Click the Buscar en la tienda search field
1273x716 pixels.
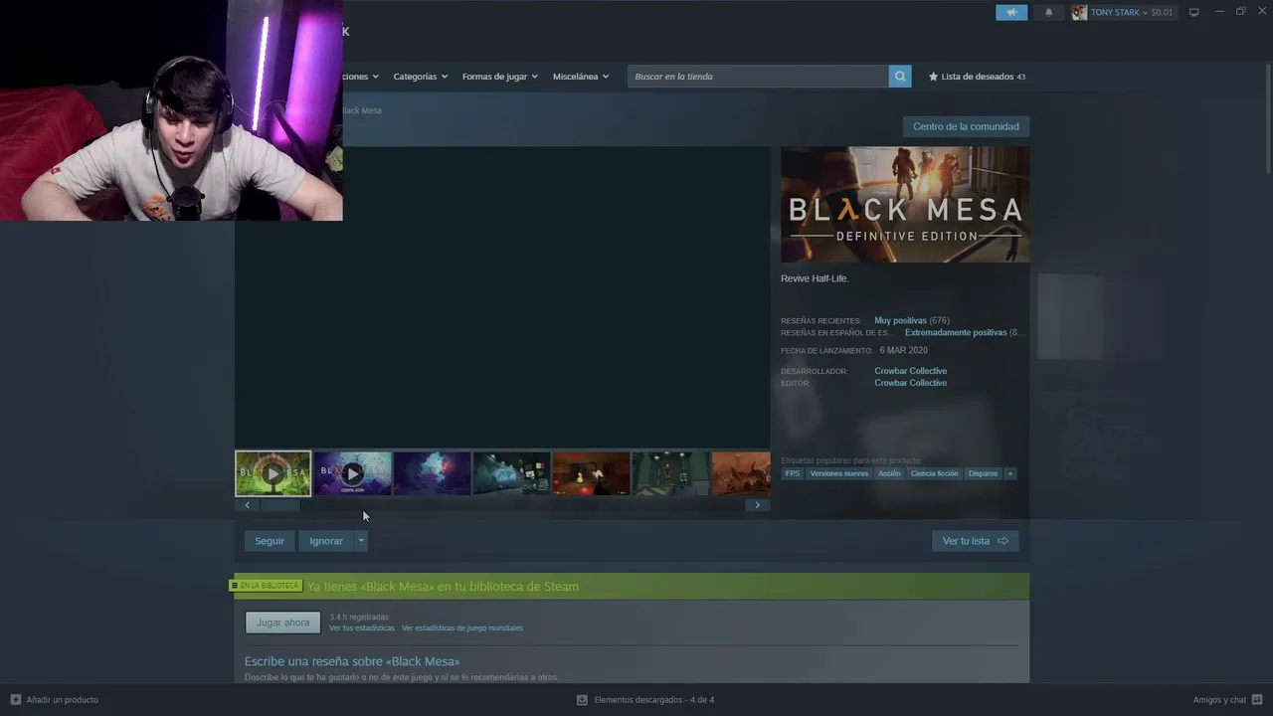(x=758, y=77)
